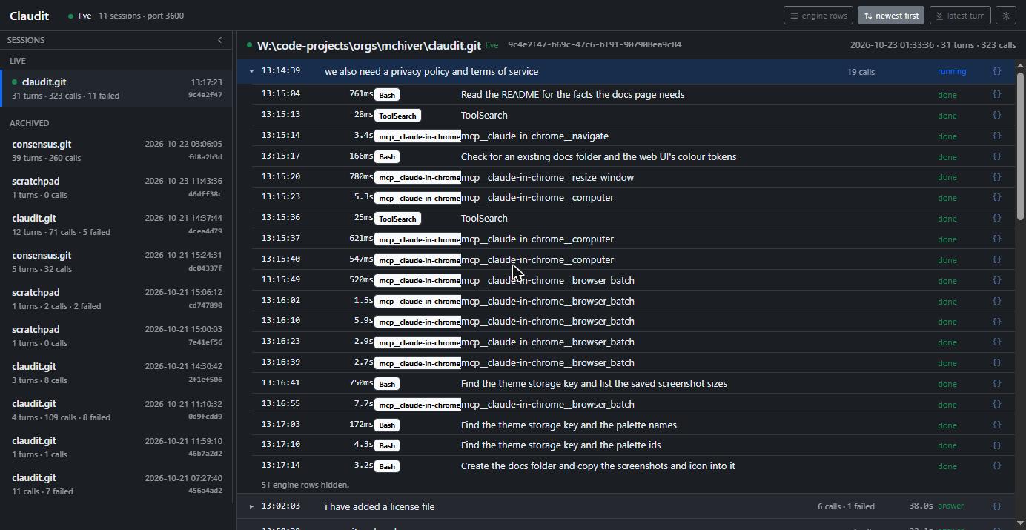Open archived claudit.git session 4cea4d79
Screen dimensions: 1026x530
pos(117,225)
